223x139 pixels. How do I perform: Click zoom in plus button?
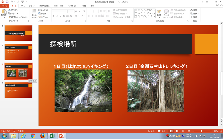click(x=211, y=131)
